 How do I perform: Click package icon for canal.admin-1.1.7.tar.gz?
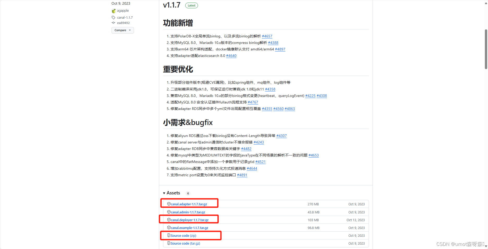coord(169,212)
